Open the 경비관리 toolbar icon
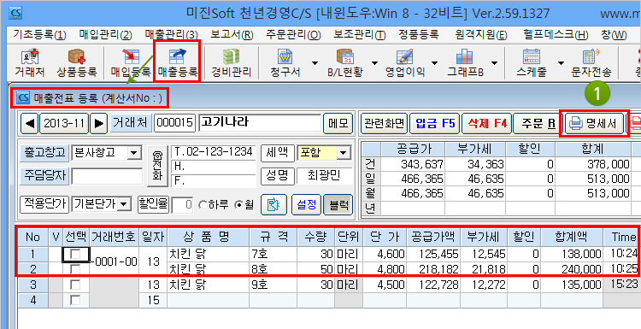The height and width of the screenshot is (329, 641). (x=231, y=63)
